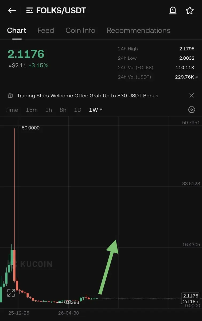
Task: Open the trading pair list icon
Action: tap(29, 10)
